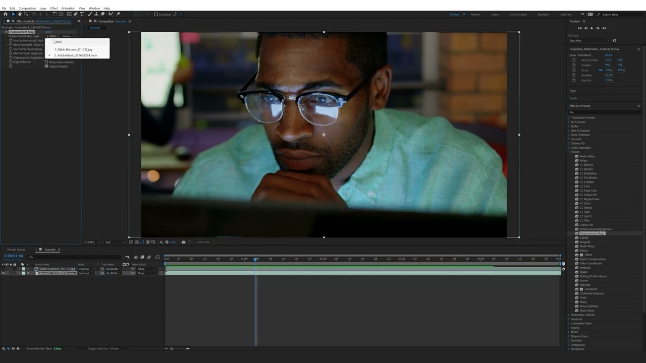
Task: Pick the Hand tool
Action: click(20, 14)
